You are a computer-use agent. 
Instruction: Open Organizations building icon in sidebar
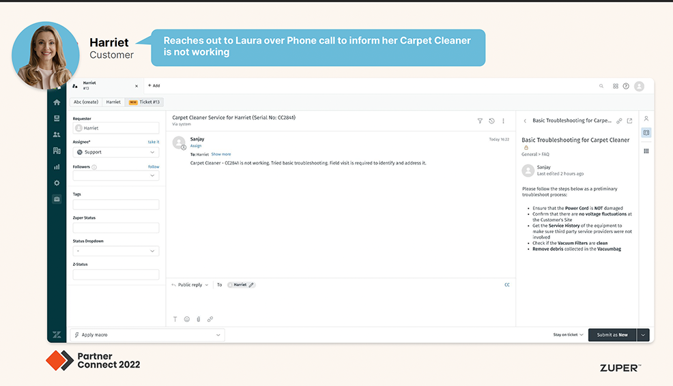coord(57,151)
